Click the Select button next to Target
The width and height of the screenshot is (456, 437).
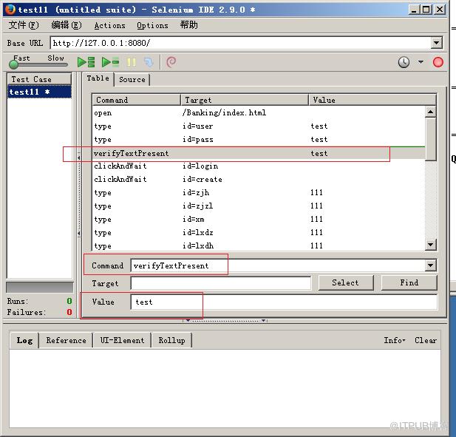(x=345, y=282)
